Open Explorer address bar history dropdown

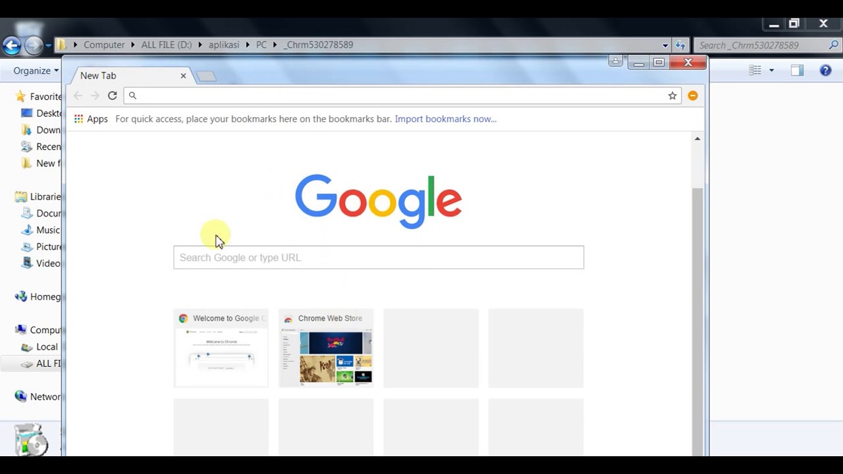[x=665, y=45]
